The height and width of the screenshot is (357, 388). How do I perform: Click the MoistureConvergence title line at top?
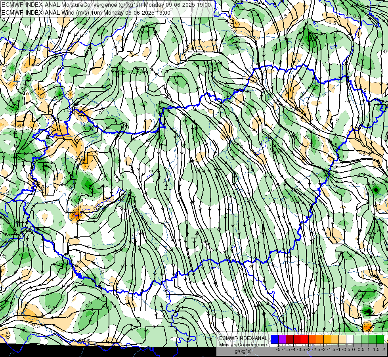pyautogui.click(x=106, y=5)
